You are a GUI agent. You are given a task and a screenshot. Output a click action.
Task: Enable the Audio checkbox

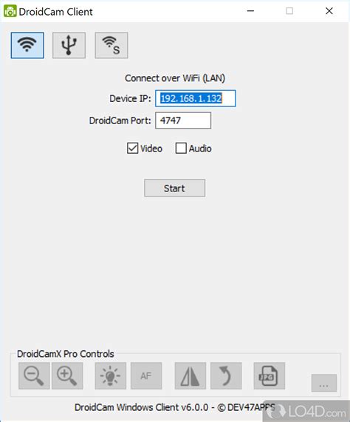181,149
